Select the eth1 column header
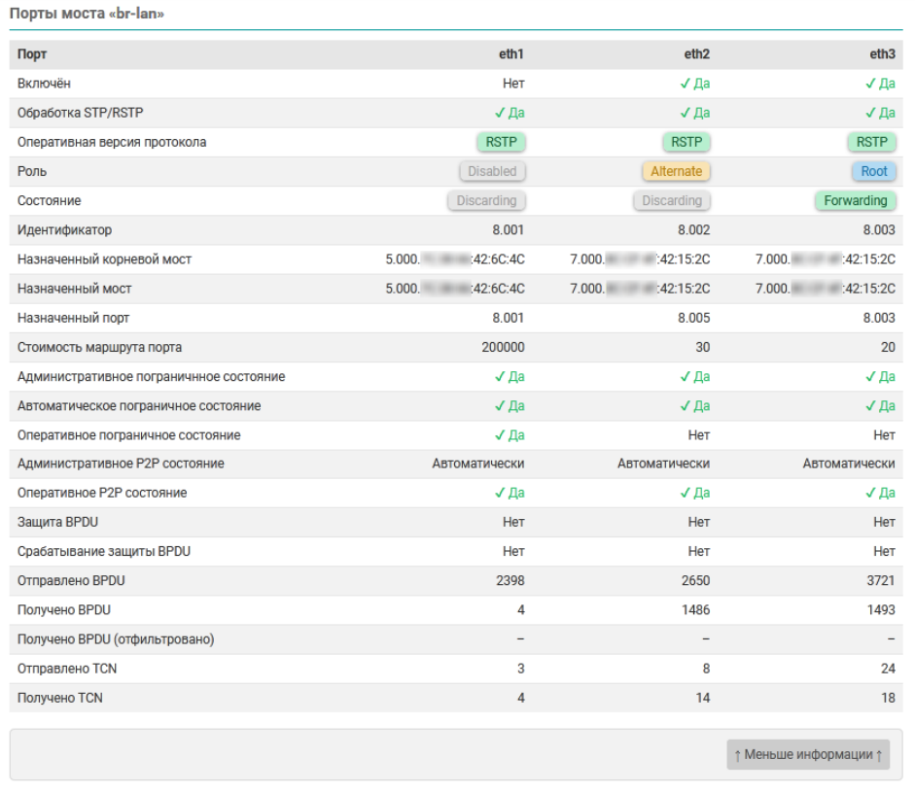This screenshot has height=792, width=915. [x=511, y=54]
